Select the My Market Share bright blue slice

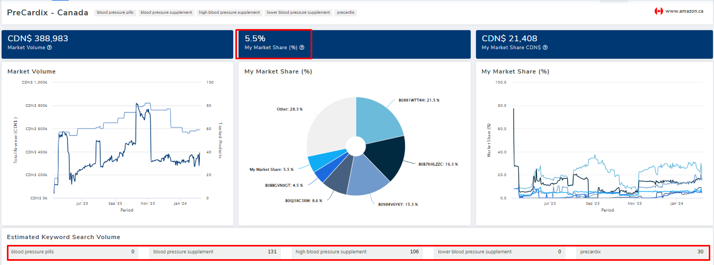(x=324, y=161)
